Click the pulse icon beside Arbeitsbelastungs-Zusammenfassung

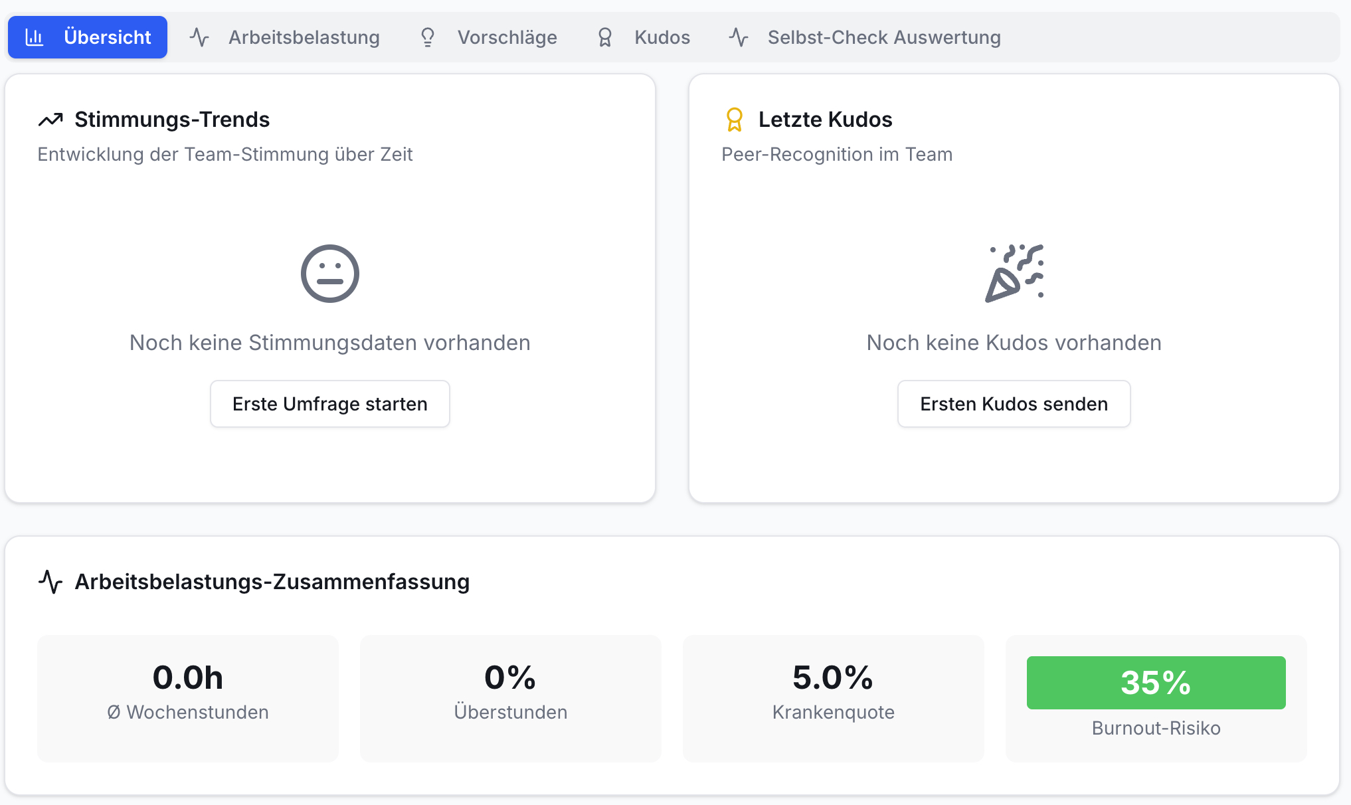click(x=50, y=582)
